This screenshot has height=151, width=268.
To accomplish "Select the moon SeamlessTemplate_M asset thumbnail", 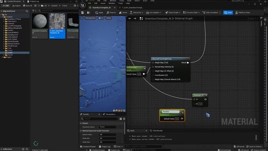I will (40, 21).
